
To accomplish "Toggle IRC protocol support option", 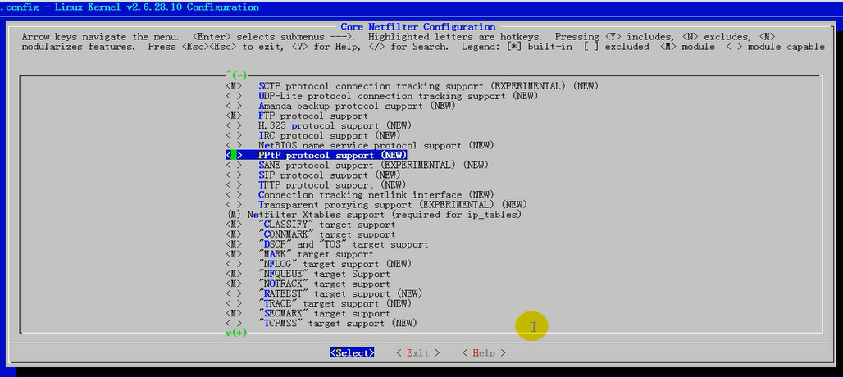I will pos(313,135).
